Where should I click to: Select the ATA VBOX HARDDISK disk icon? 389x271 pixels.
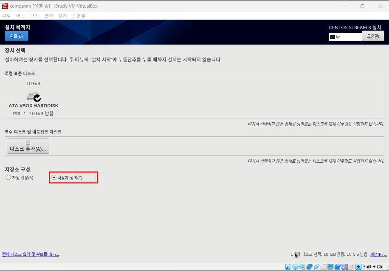(34, 96)
